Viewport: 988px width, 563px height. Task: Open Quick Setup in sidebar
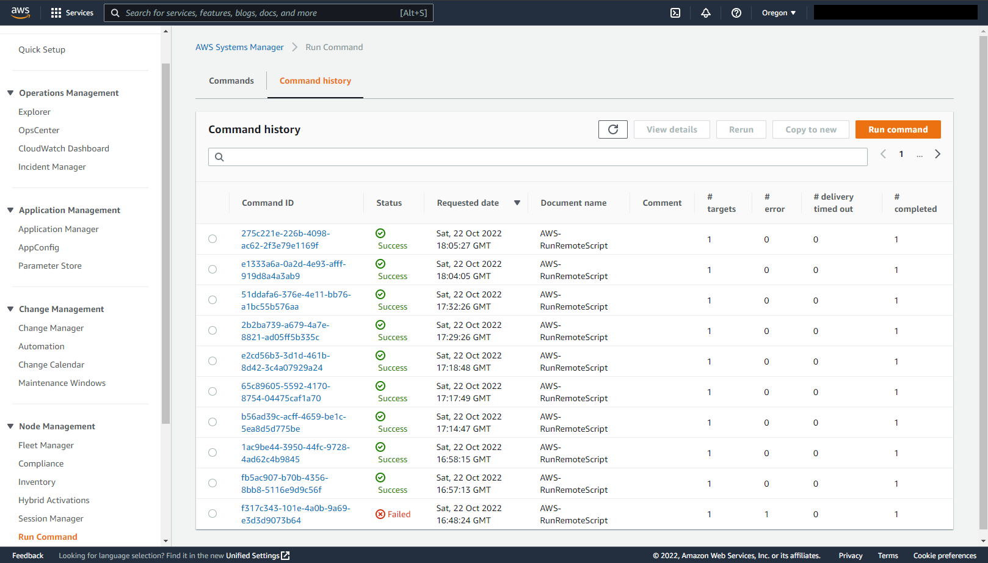(42, 49)
